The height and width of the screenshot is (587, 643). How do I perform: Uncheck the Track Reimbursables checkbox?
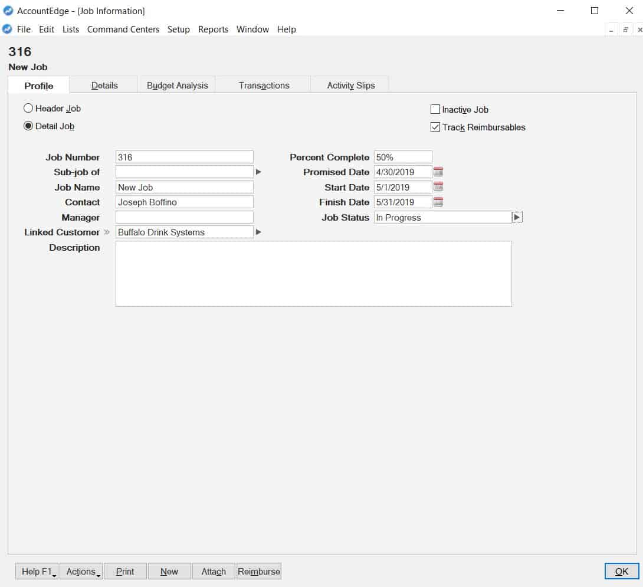click(435, 127)
